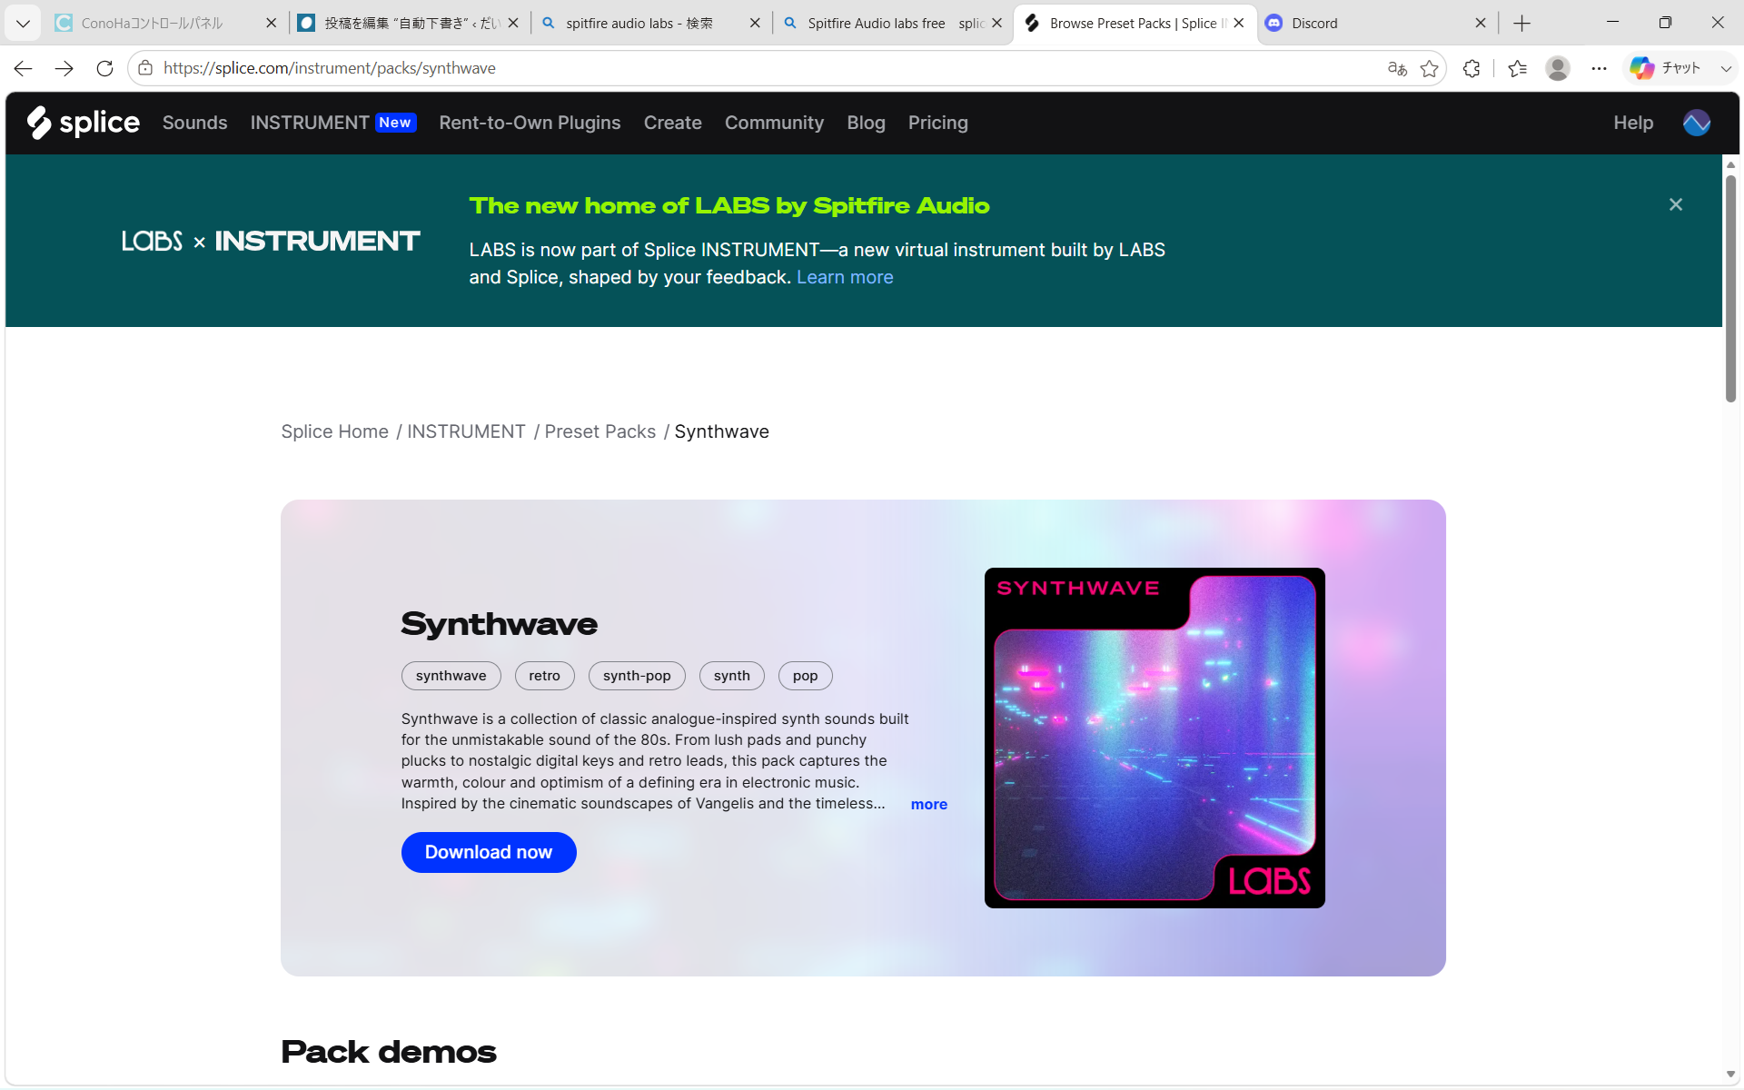The width and height of the screenshot is (1744, 1090).
Task: Close the Spitfire Audio labs free tab
Action: point(996,23)
